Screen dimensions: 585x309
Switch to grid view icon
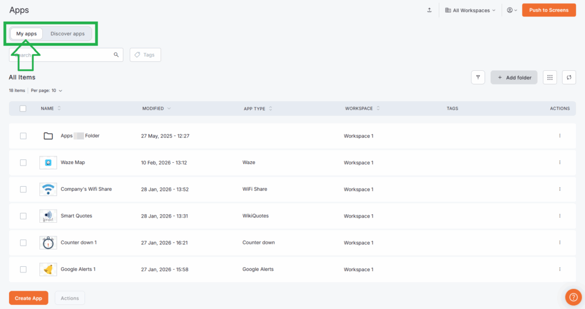(550, 78)
